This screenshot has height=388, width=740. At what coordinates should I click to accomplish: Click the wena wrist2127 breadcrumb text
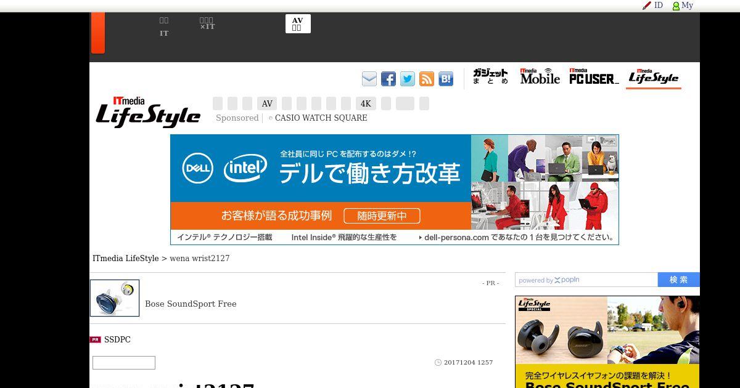point(200,259)
